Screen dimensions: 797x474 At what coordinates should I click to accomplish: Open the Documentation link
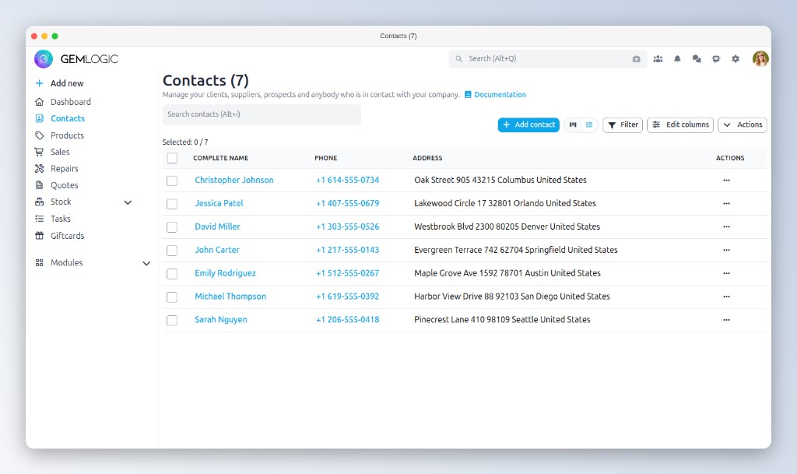coord(499,95)
